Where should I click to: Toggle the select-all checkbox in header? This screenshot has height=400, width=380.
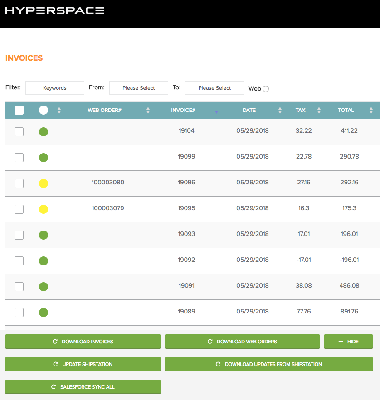(19, 110)
